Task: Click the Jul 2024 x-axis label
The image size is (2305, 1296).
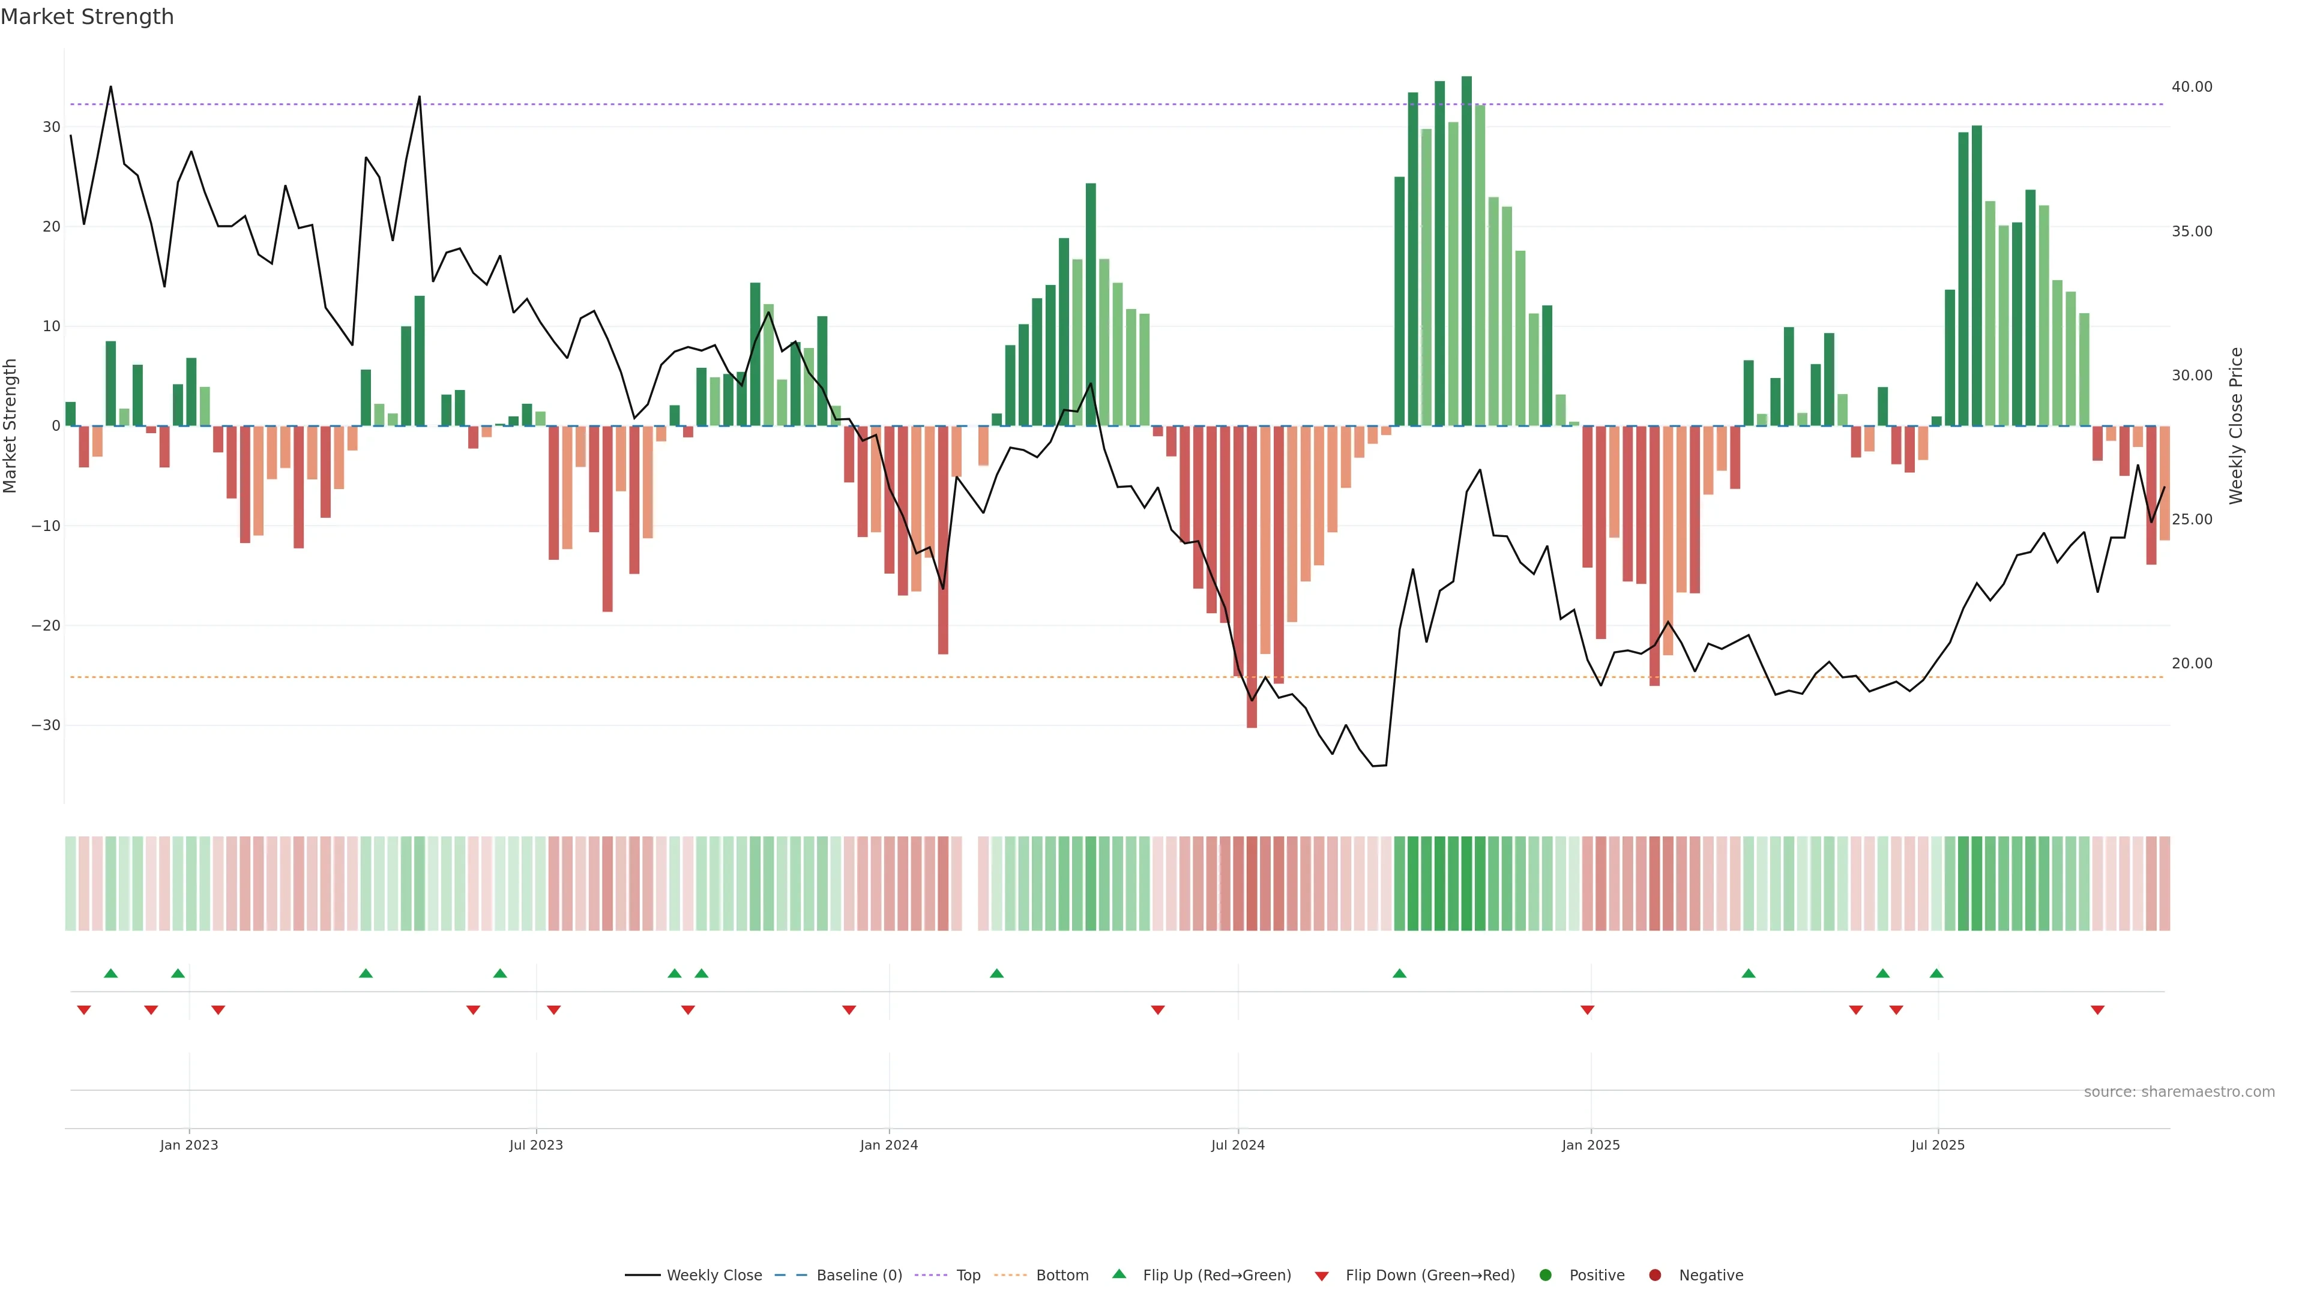Action: (x=1238, y=1145)
